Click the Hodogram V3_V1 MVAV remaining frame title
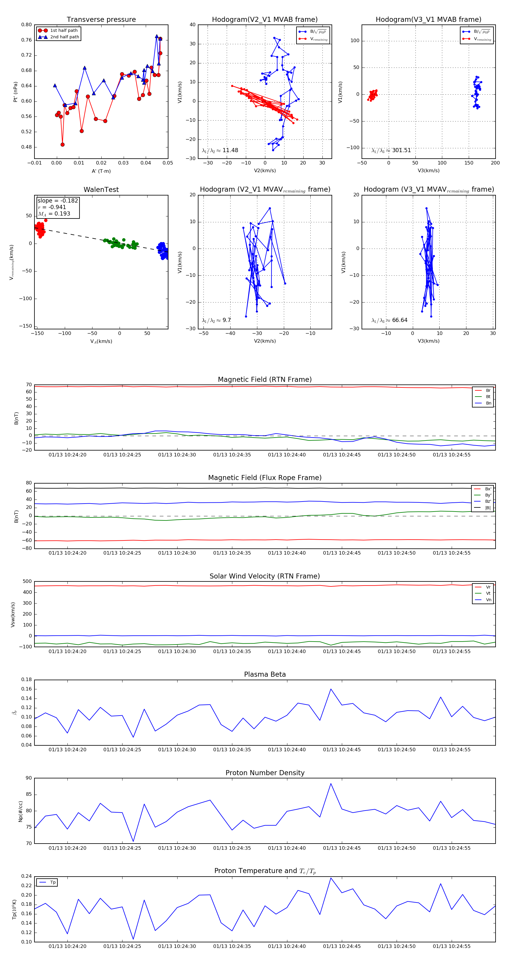The height and width of the screenshot is (973, 530). click(428, 190)
